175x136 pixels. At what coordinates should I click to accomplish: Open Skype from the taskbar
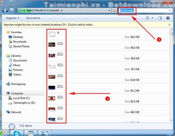click(x=17, y=133)
